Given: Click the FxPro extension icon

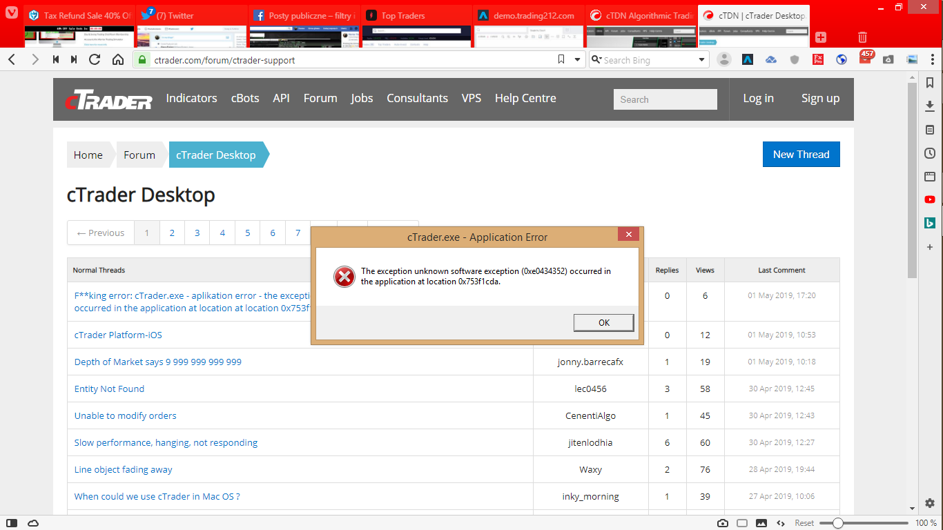Looking at the screenshot, I should [x=818, y=60].
